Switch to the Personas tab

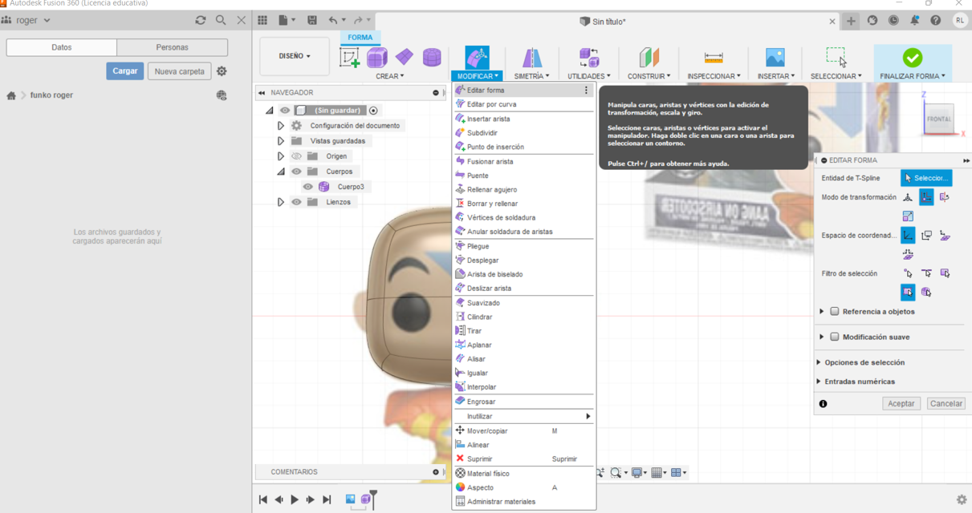click(172, 47)
